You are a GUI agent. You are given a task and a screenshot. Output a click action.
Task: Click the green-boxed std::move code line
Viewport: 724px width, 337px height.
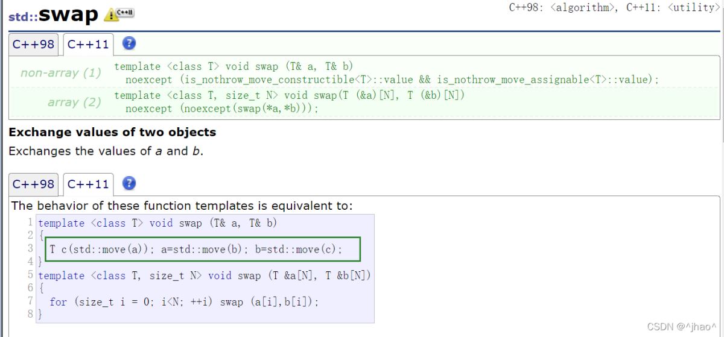(196, 249)
